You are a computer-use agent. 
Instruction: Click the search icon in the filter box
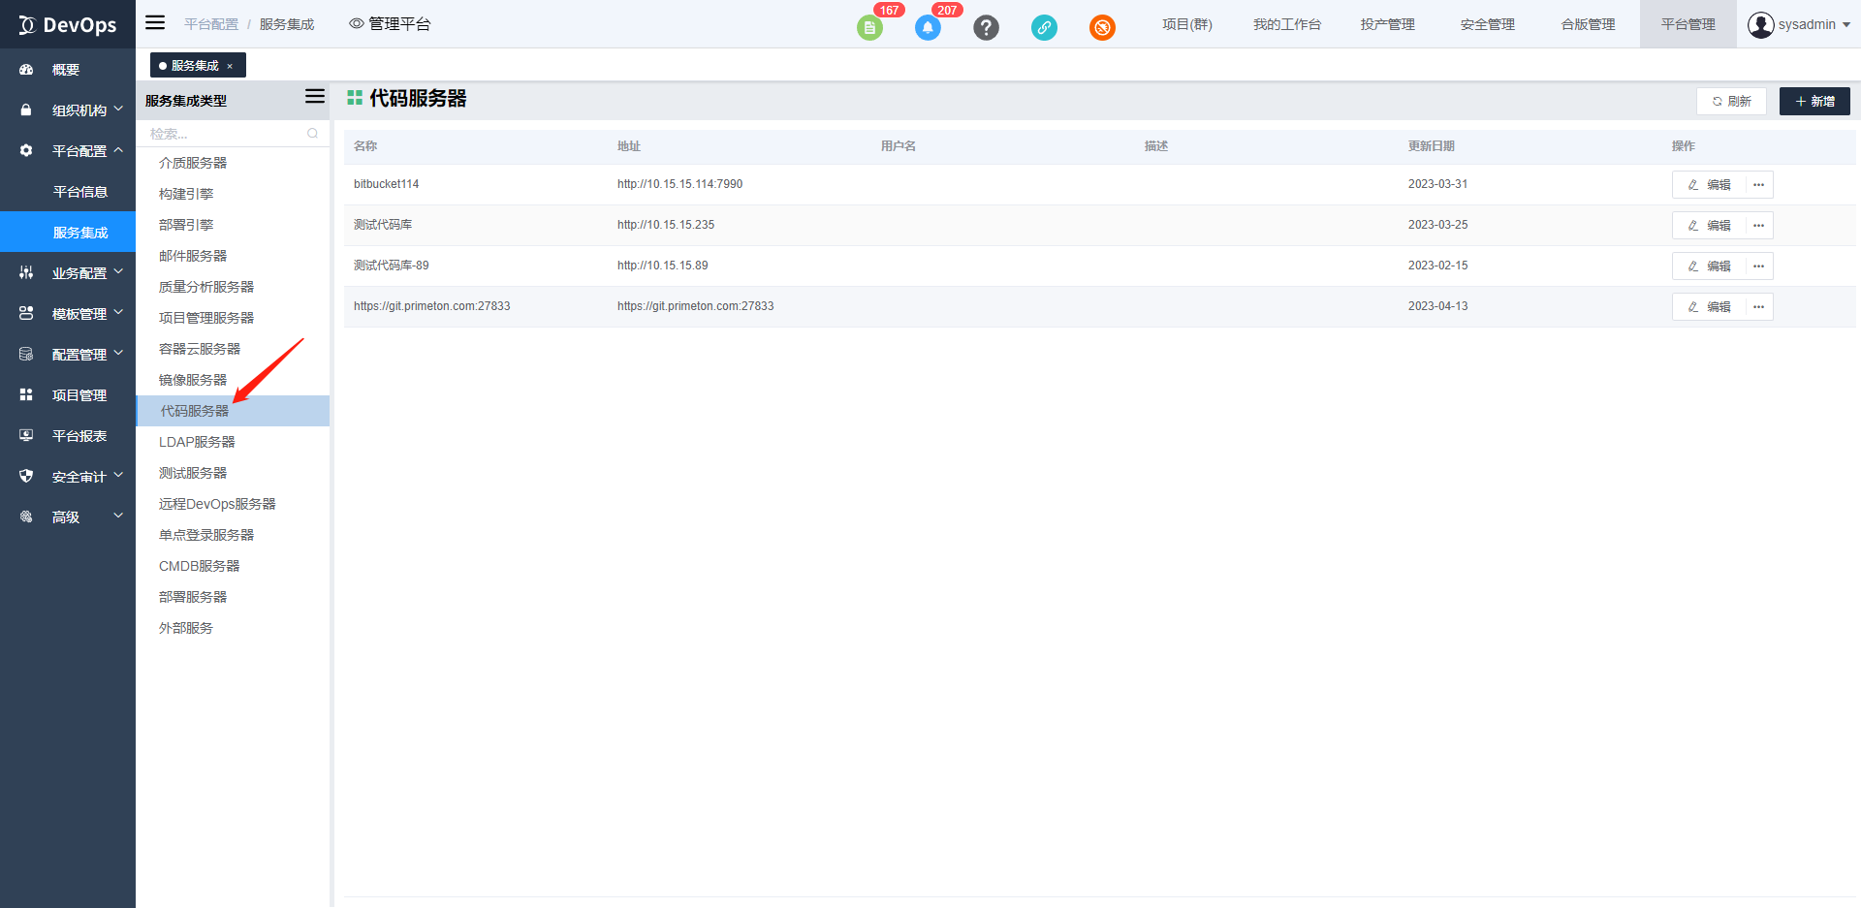click(x=312, y=134)
